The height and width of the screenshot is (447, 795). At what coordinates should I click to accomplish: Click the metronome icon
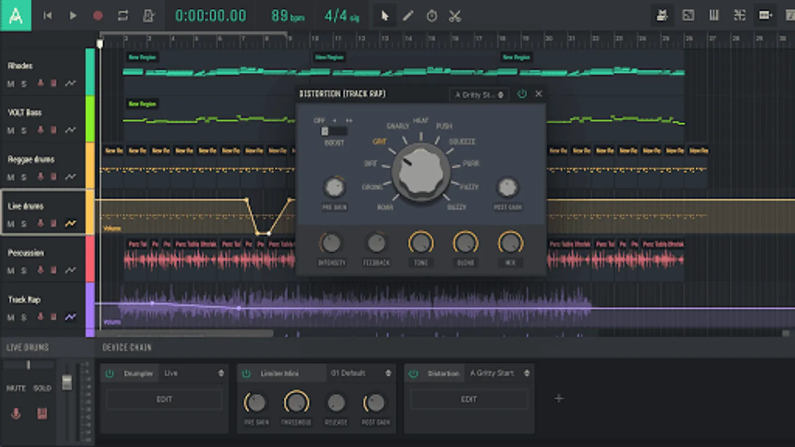click(148, 16)
